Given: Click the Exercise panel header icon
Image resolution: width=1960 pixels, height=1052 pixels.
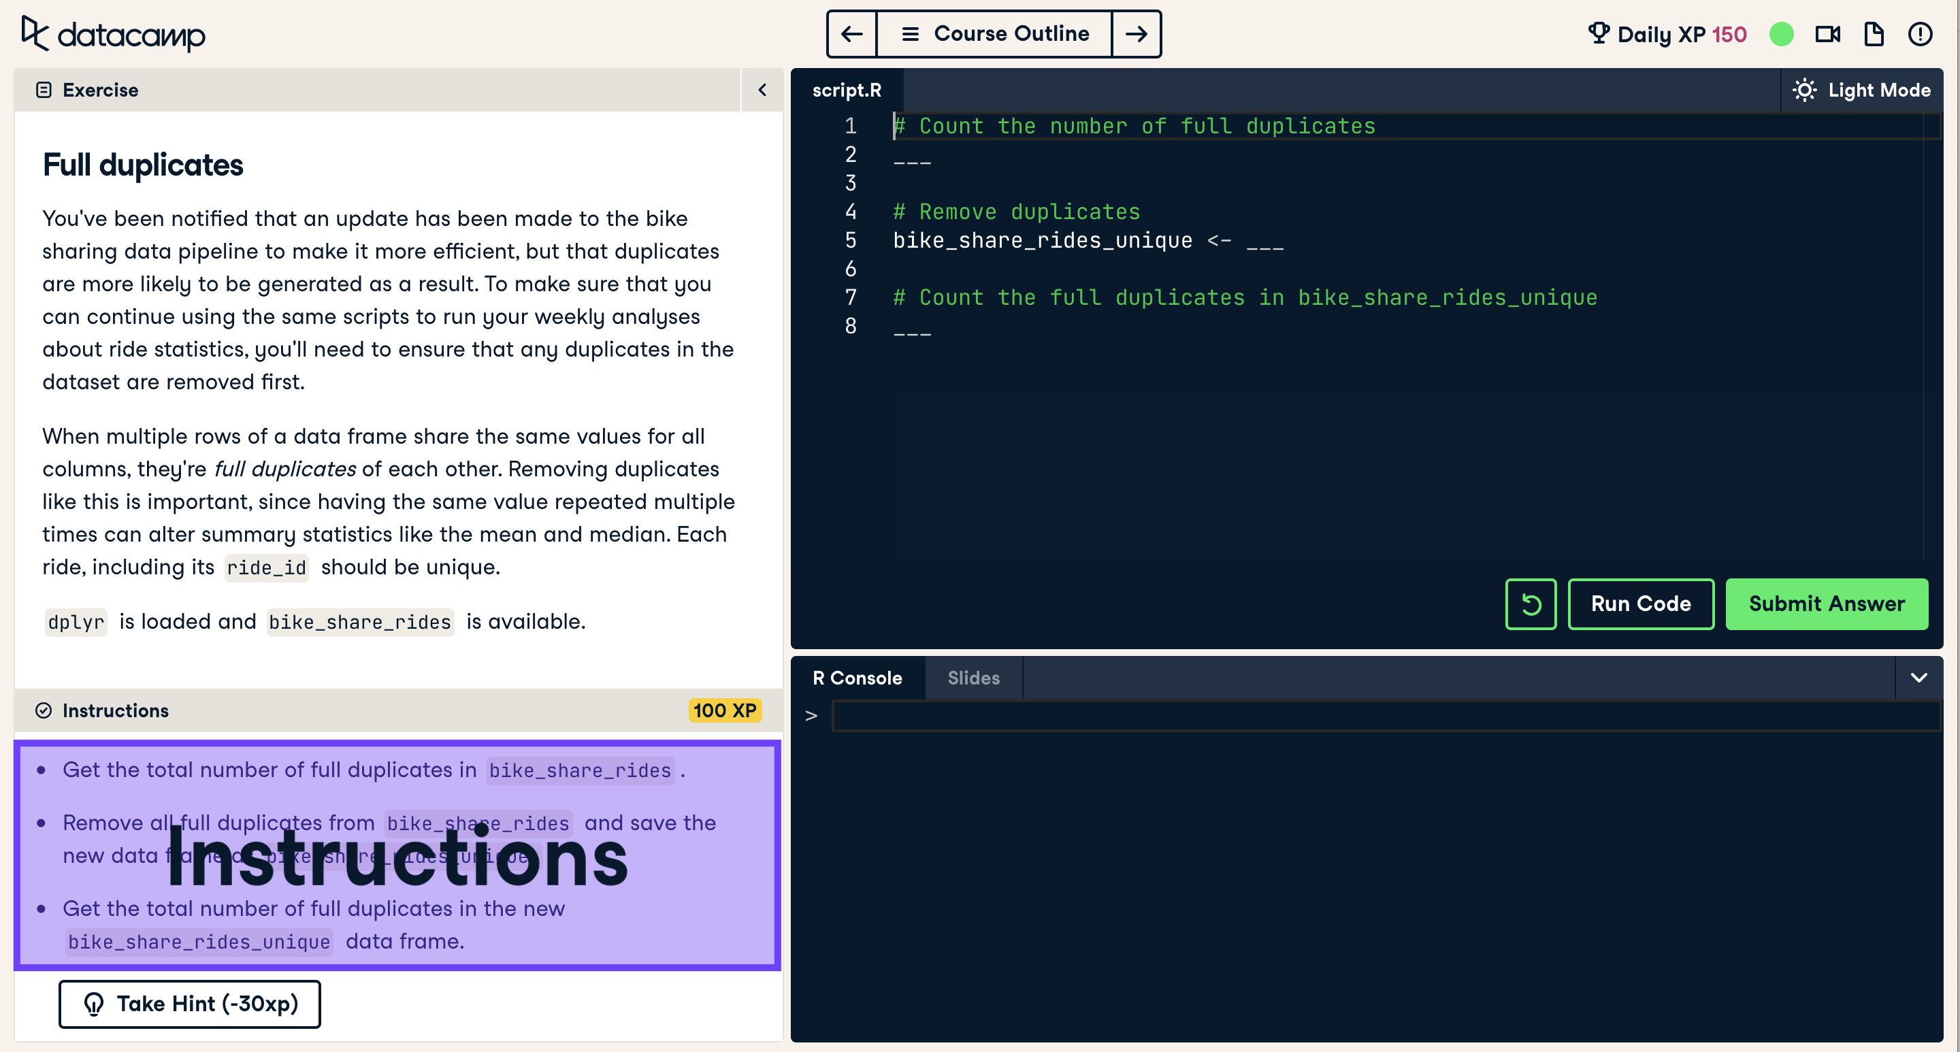Looking at the screenshot, I should pyautogui.click(x=44, y=90).
